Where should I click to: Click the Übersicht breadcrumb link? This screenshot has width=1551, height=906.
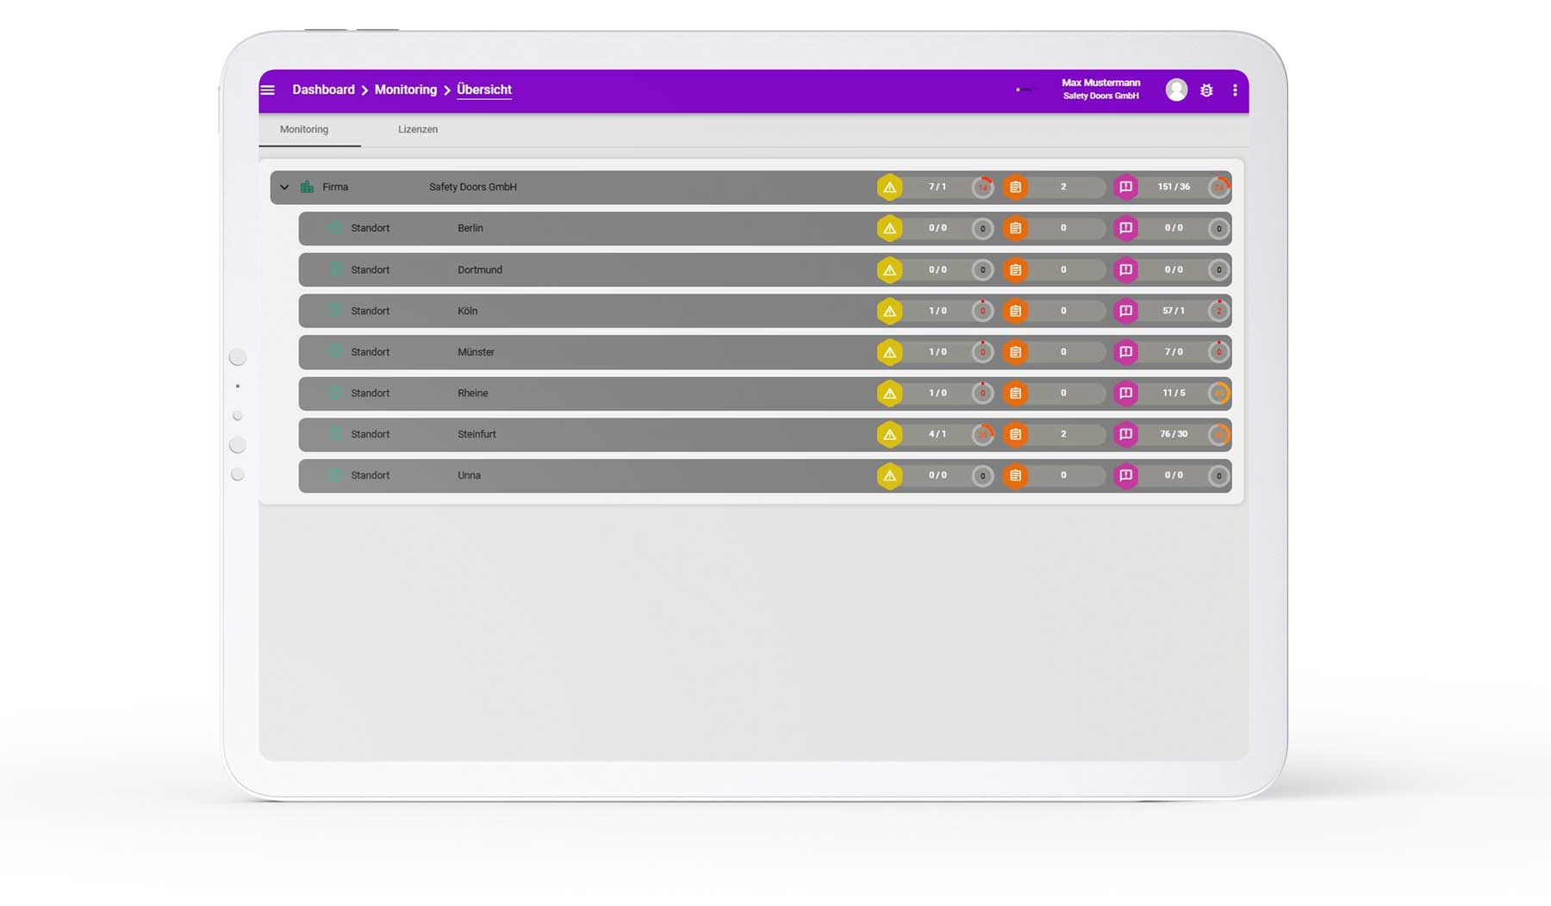[483, 90]
